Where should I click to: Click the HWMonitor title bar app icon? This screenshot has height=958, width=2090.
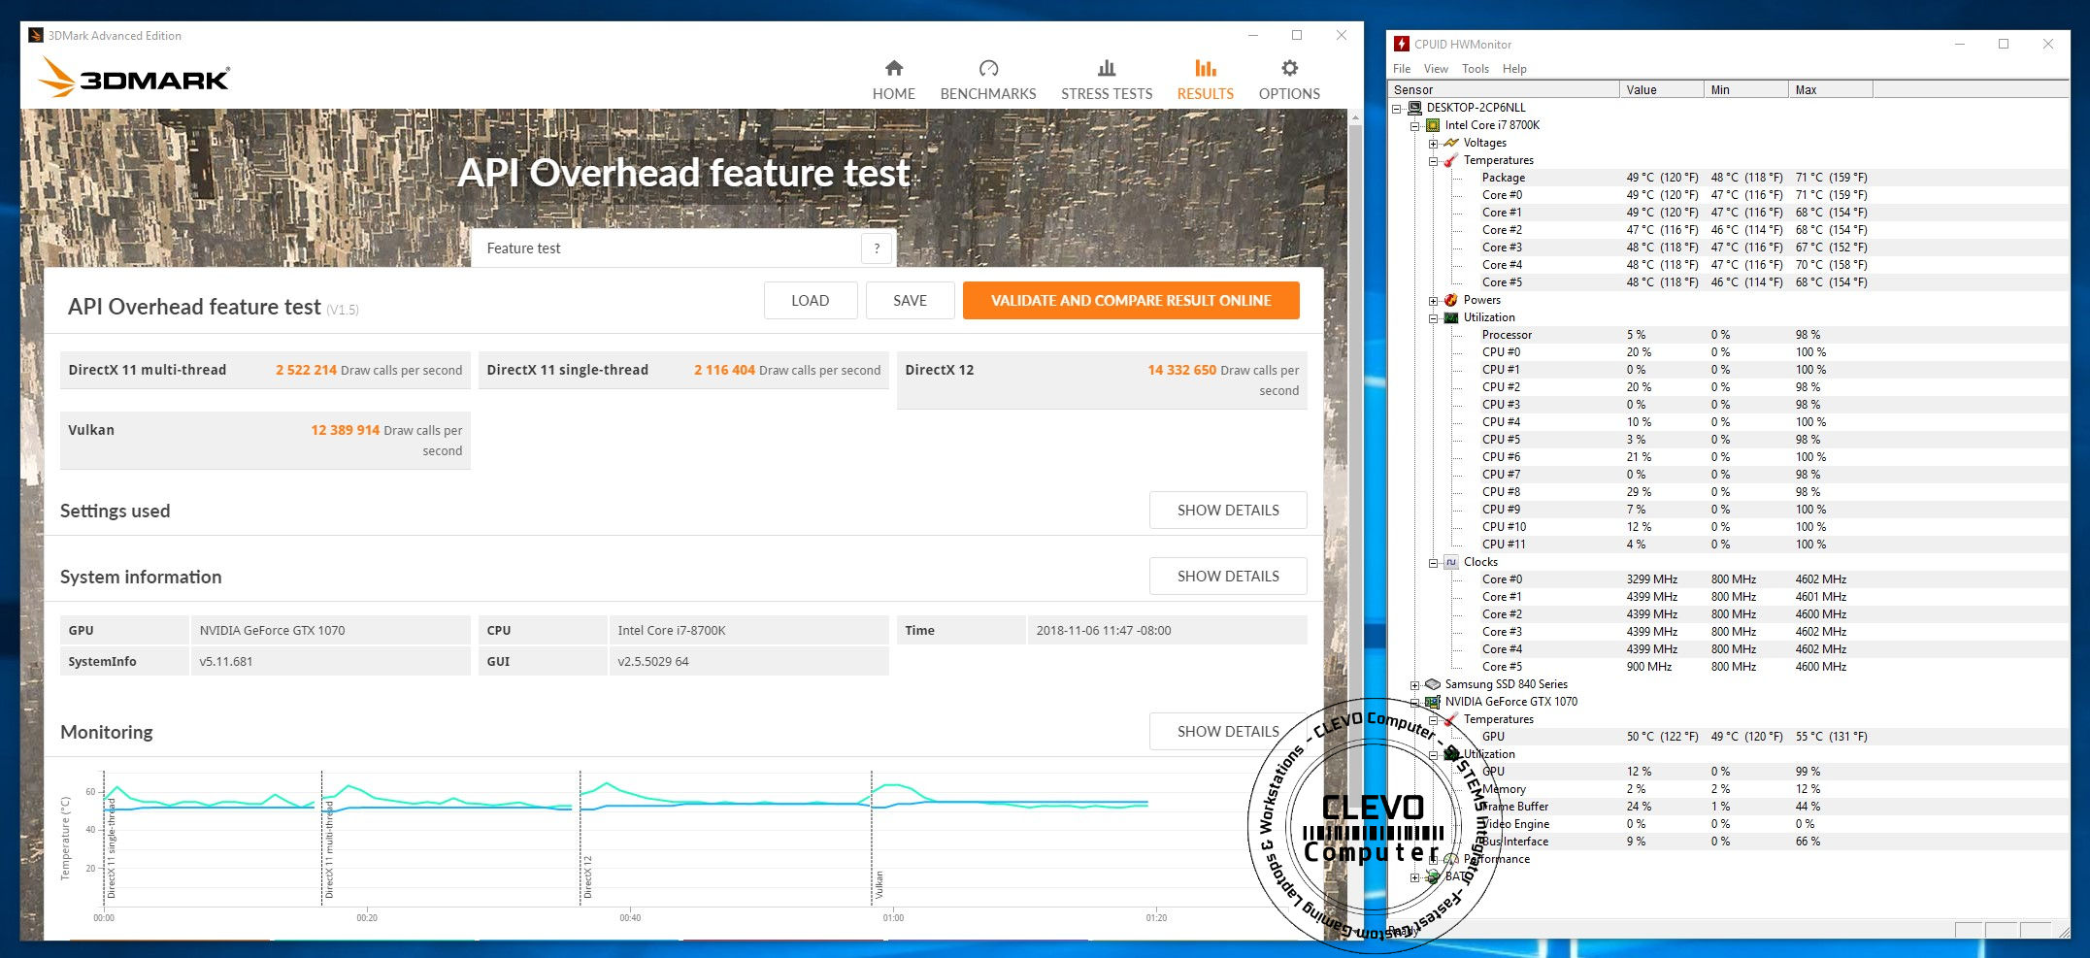tap(1402, 44)
